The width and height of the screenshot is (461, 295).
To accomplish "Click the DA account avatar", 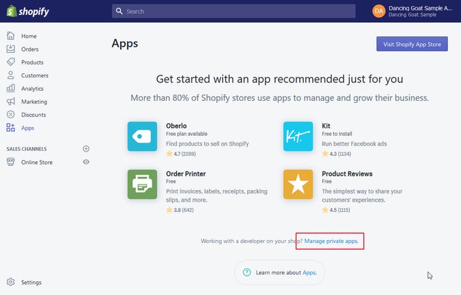I will click(379, 11).
